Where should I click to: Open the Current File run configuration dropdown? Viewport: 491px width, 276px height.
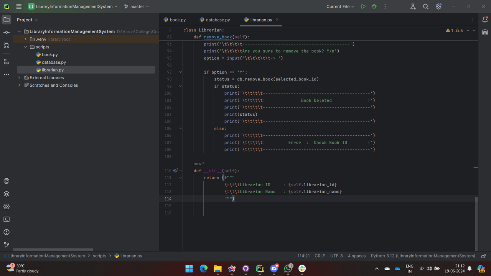click(x=340, y=7)
